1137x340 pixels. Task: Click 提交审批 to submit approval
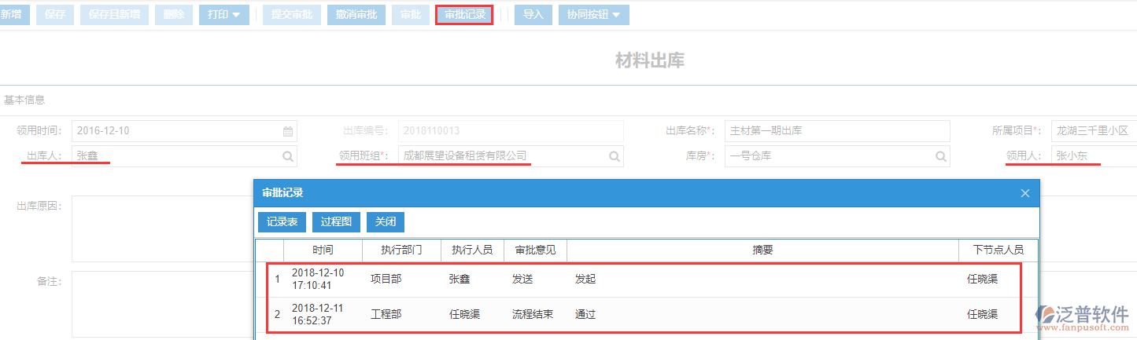[291, 15]
